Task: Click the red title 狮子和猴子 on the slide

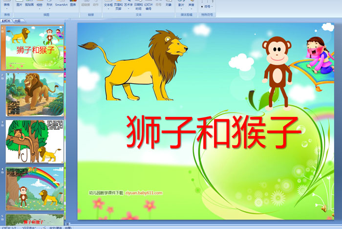Action: pyautogui.click(x=214, y=132)
